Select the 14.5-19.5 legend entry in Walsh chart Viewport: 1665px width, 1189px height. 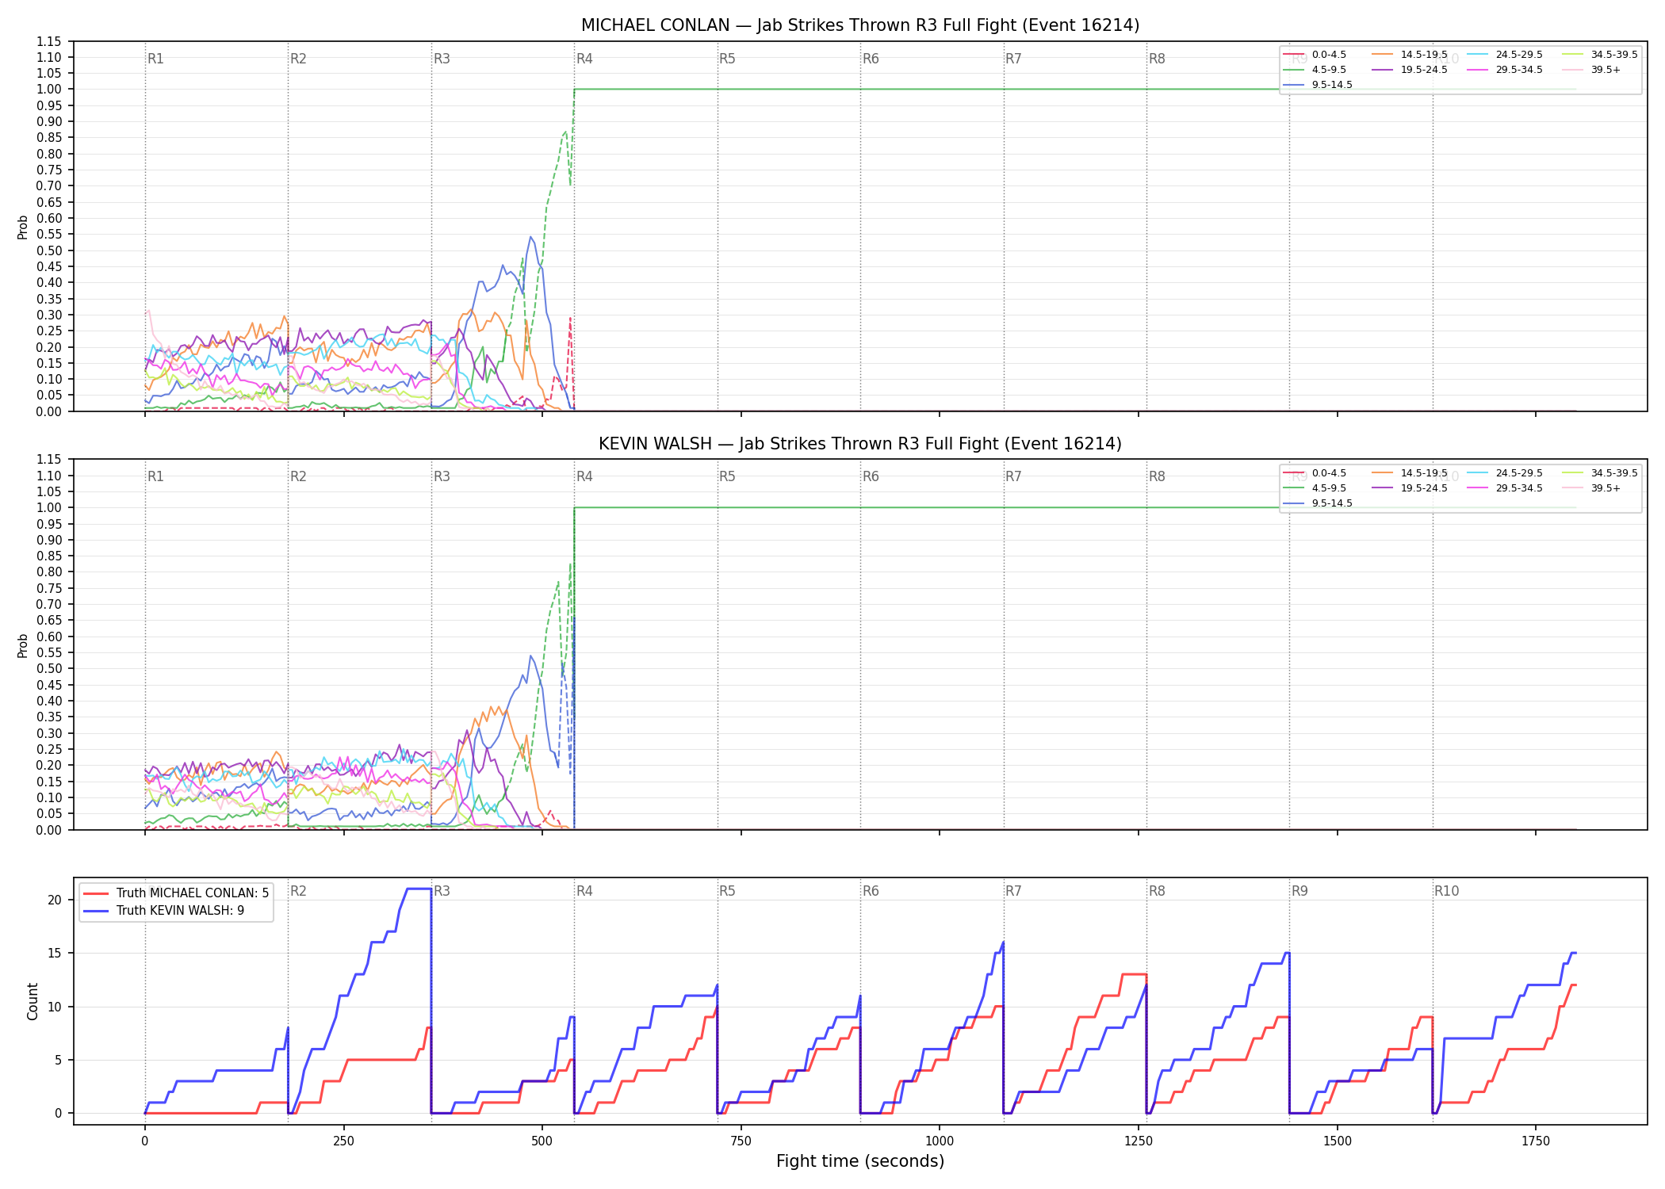click(1410, 473)
